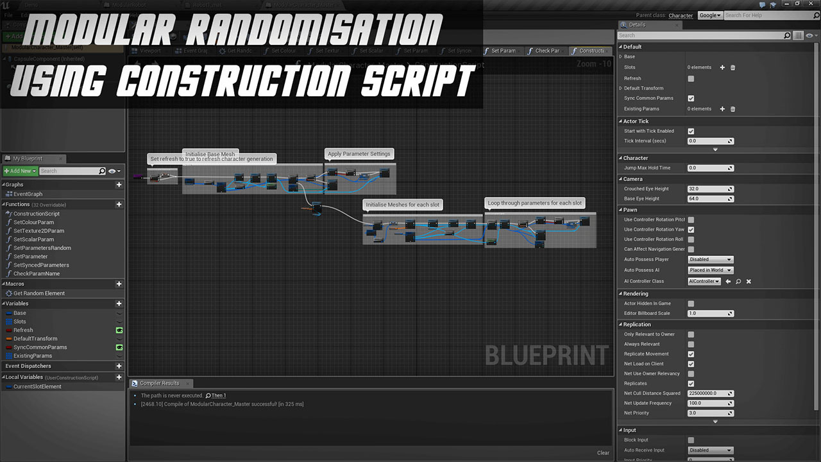Toggle Net Load on Client checkbox
This screenshot has height=462, width=821.
coord(691,364)
